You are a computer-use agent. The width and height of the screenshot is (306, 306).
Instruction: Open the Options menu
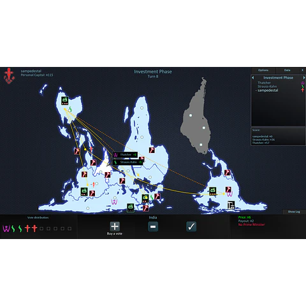(263, 70)
